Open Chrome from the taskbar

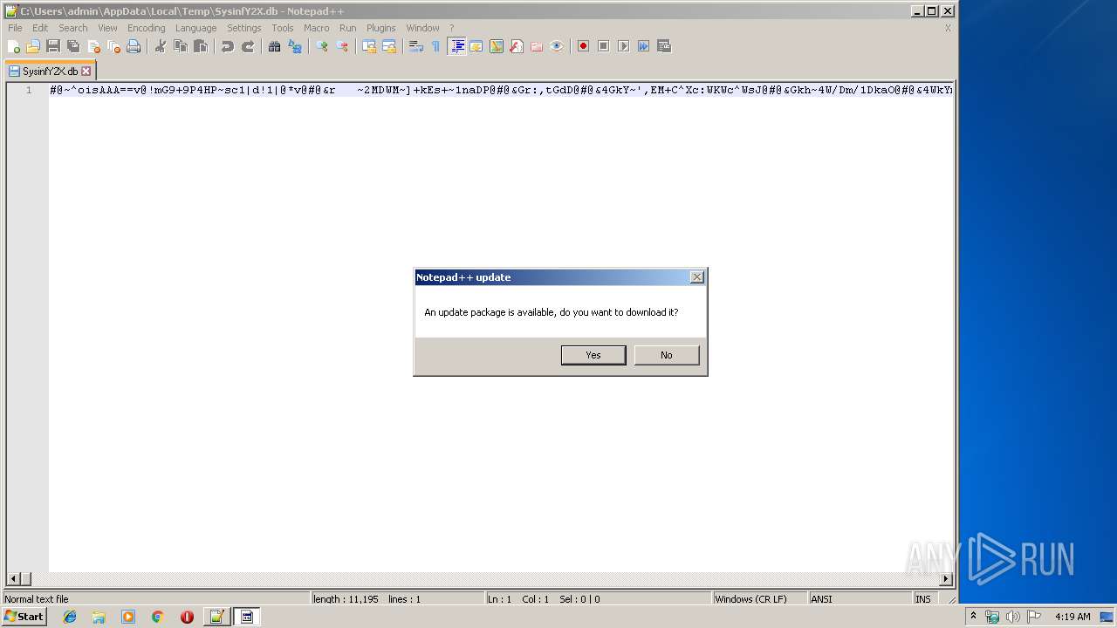tap(157, 617)
